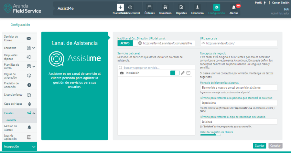Click Cerrar Sesión link
The image size is (291, 153).
coord(281,3)
